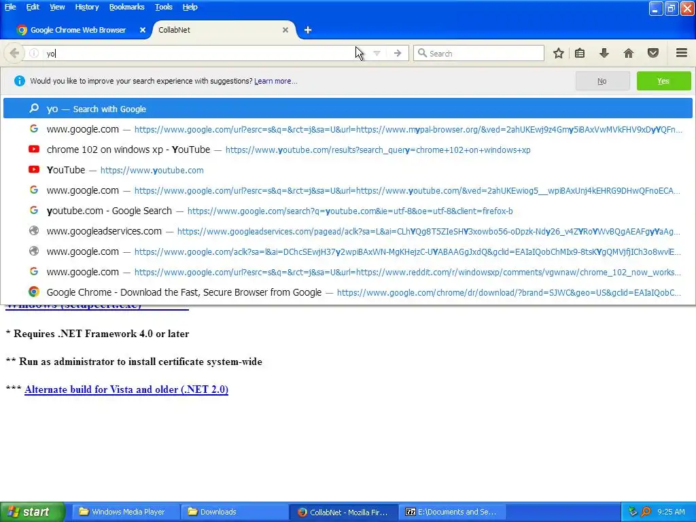This screenshot has height=522, width=696.
Task: Select the www.google.com reddit windowsxp suggestion
Action: [x=347, y=272]
